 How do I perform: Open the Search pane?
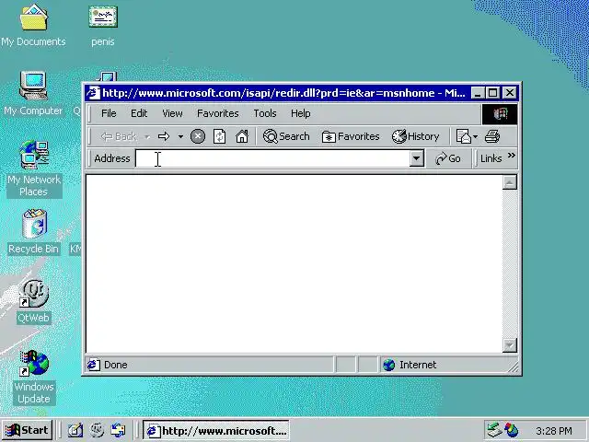(286, 136)
